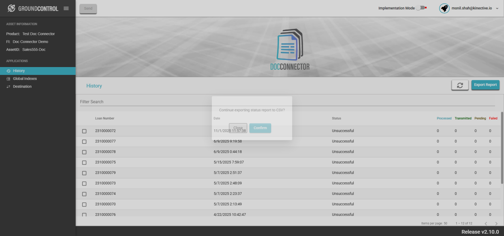Click the 'Doc Connector Demo' FI text

30,42
